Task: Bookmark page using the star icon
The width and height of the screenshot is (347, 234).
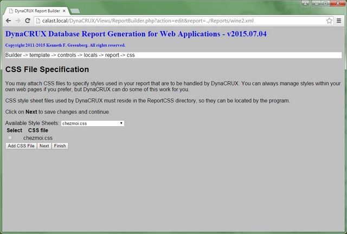Action: [x=329, y=21]
